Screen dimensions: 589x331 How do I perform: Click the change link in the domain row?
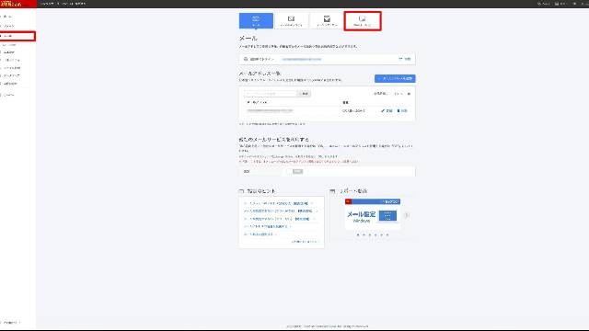[x=405, y=59]
